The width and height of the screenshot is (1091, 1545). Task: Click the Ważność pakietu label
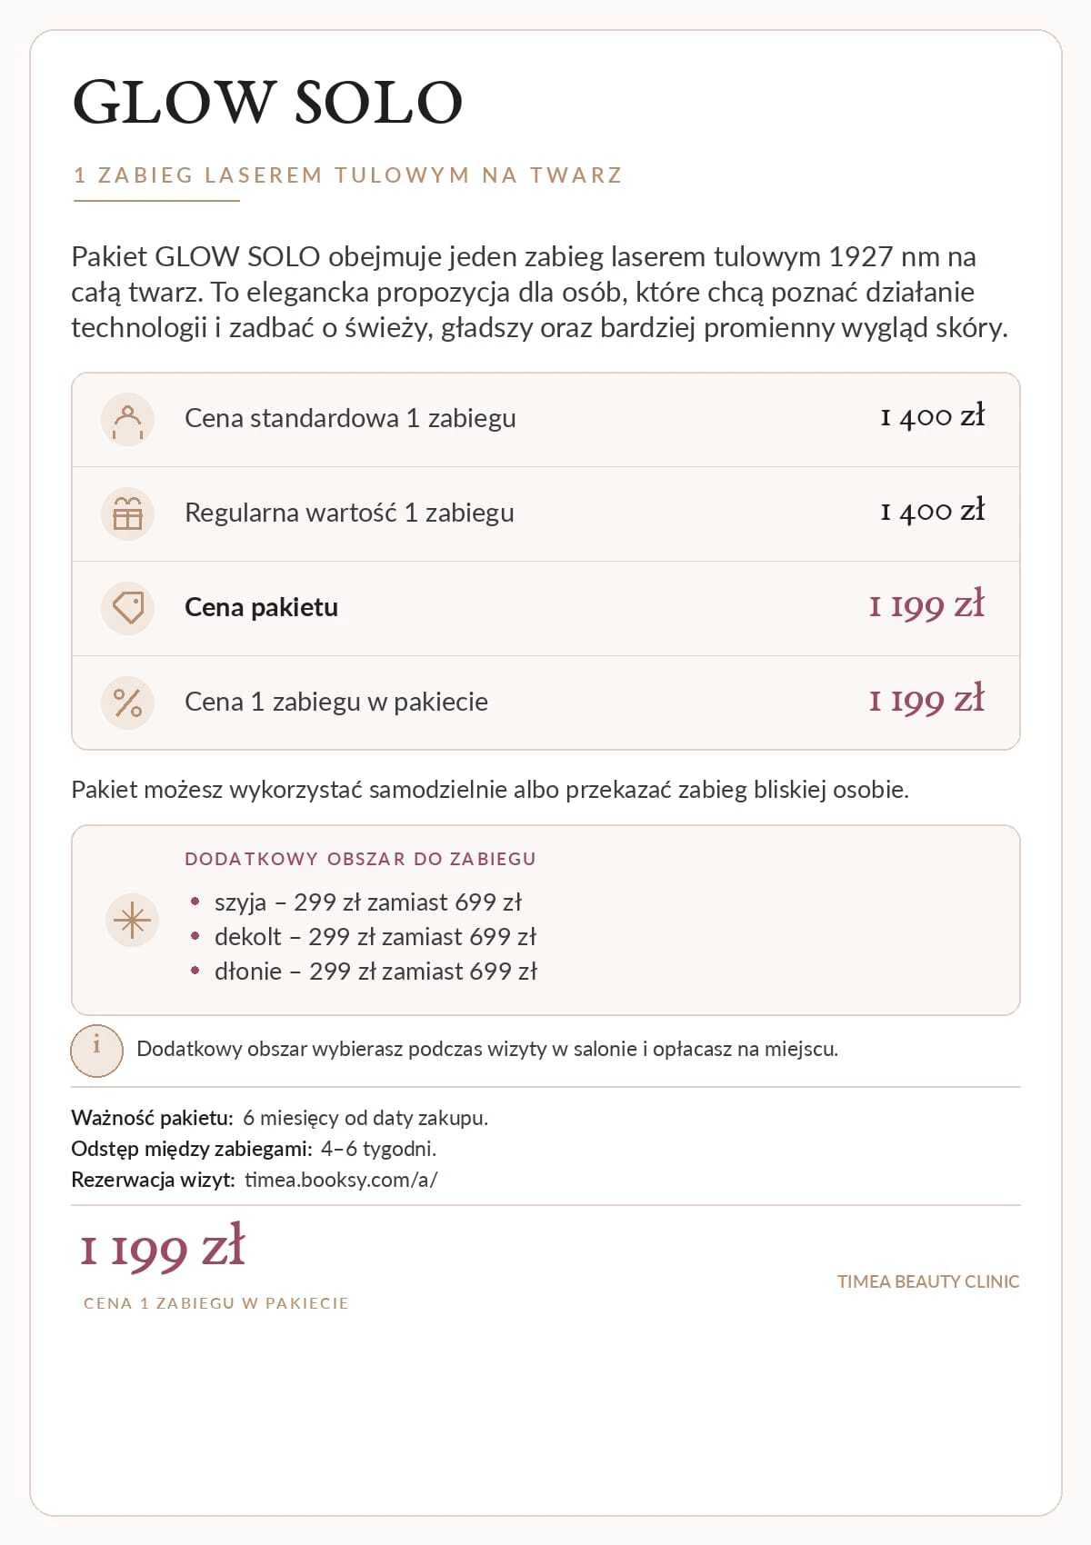coord(152,1118)
